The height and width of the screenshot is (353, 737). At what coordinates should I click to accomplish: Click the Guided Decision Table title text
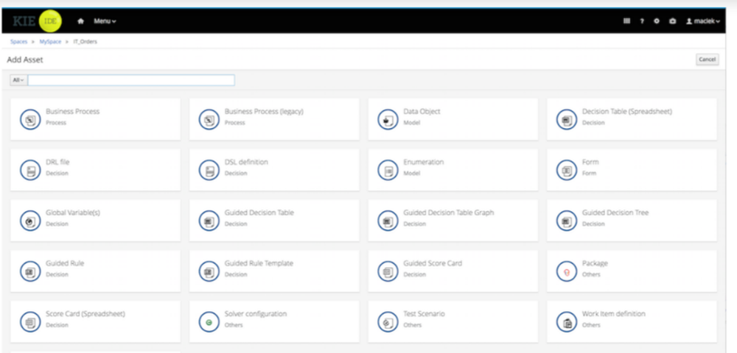click(259, 213)
